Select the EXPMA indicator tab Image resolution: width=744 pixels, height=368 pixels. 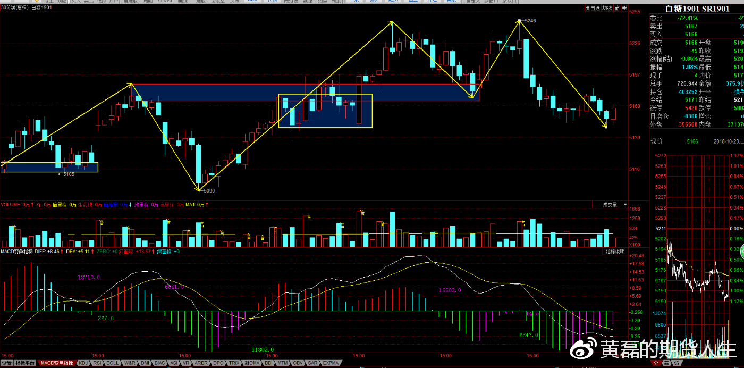pyautogui.click(x=331, y=363)
